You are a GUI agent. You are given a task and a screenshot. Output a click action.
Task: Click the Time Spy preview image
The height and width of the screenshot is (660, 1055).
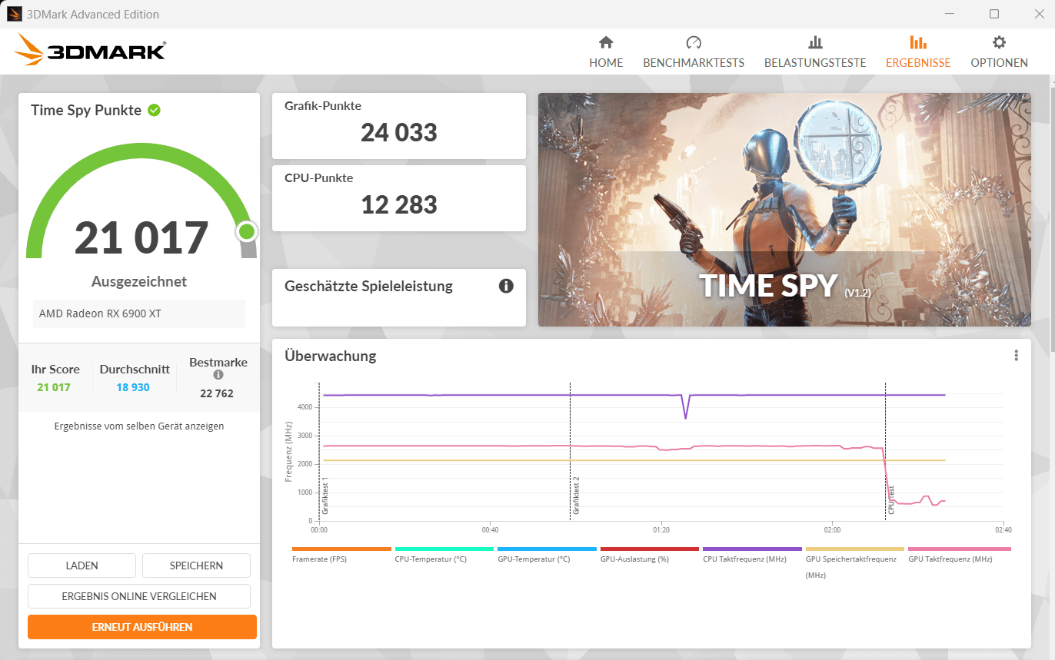click(x=784, y=210)
